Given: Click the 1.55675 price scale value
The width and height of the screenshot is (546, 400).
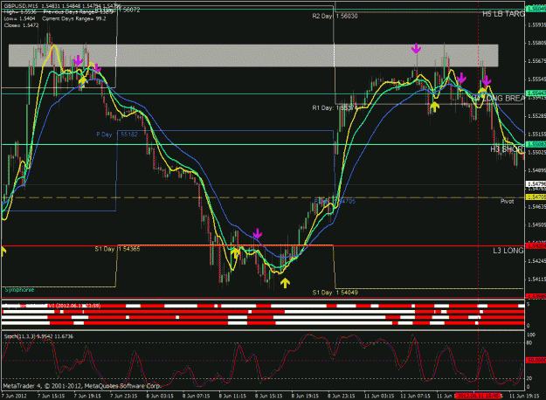Looking at the screenshot, I should click(x=536, y=61).
